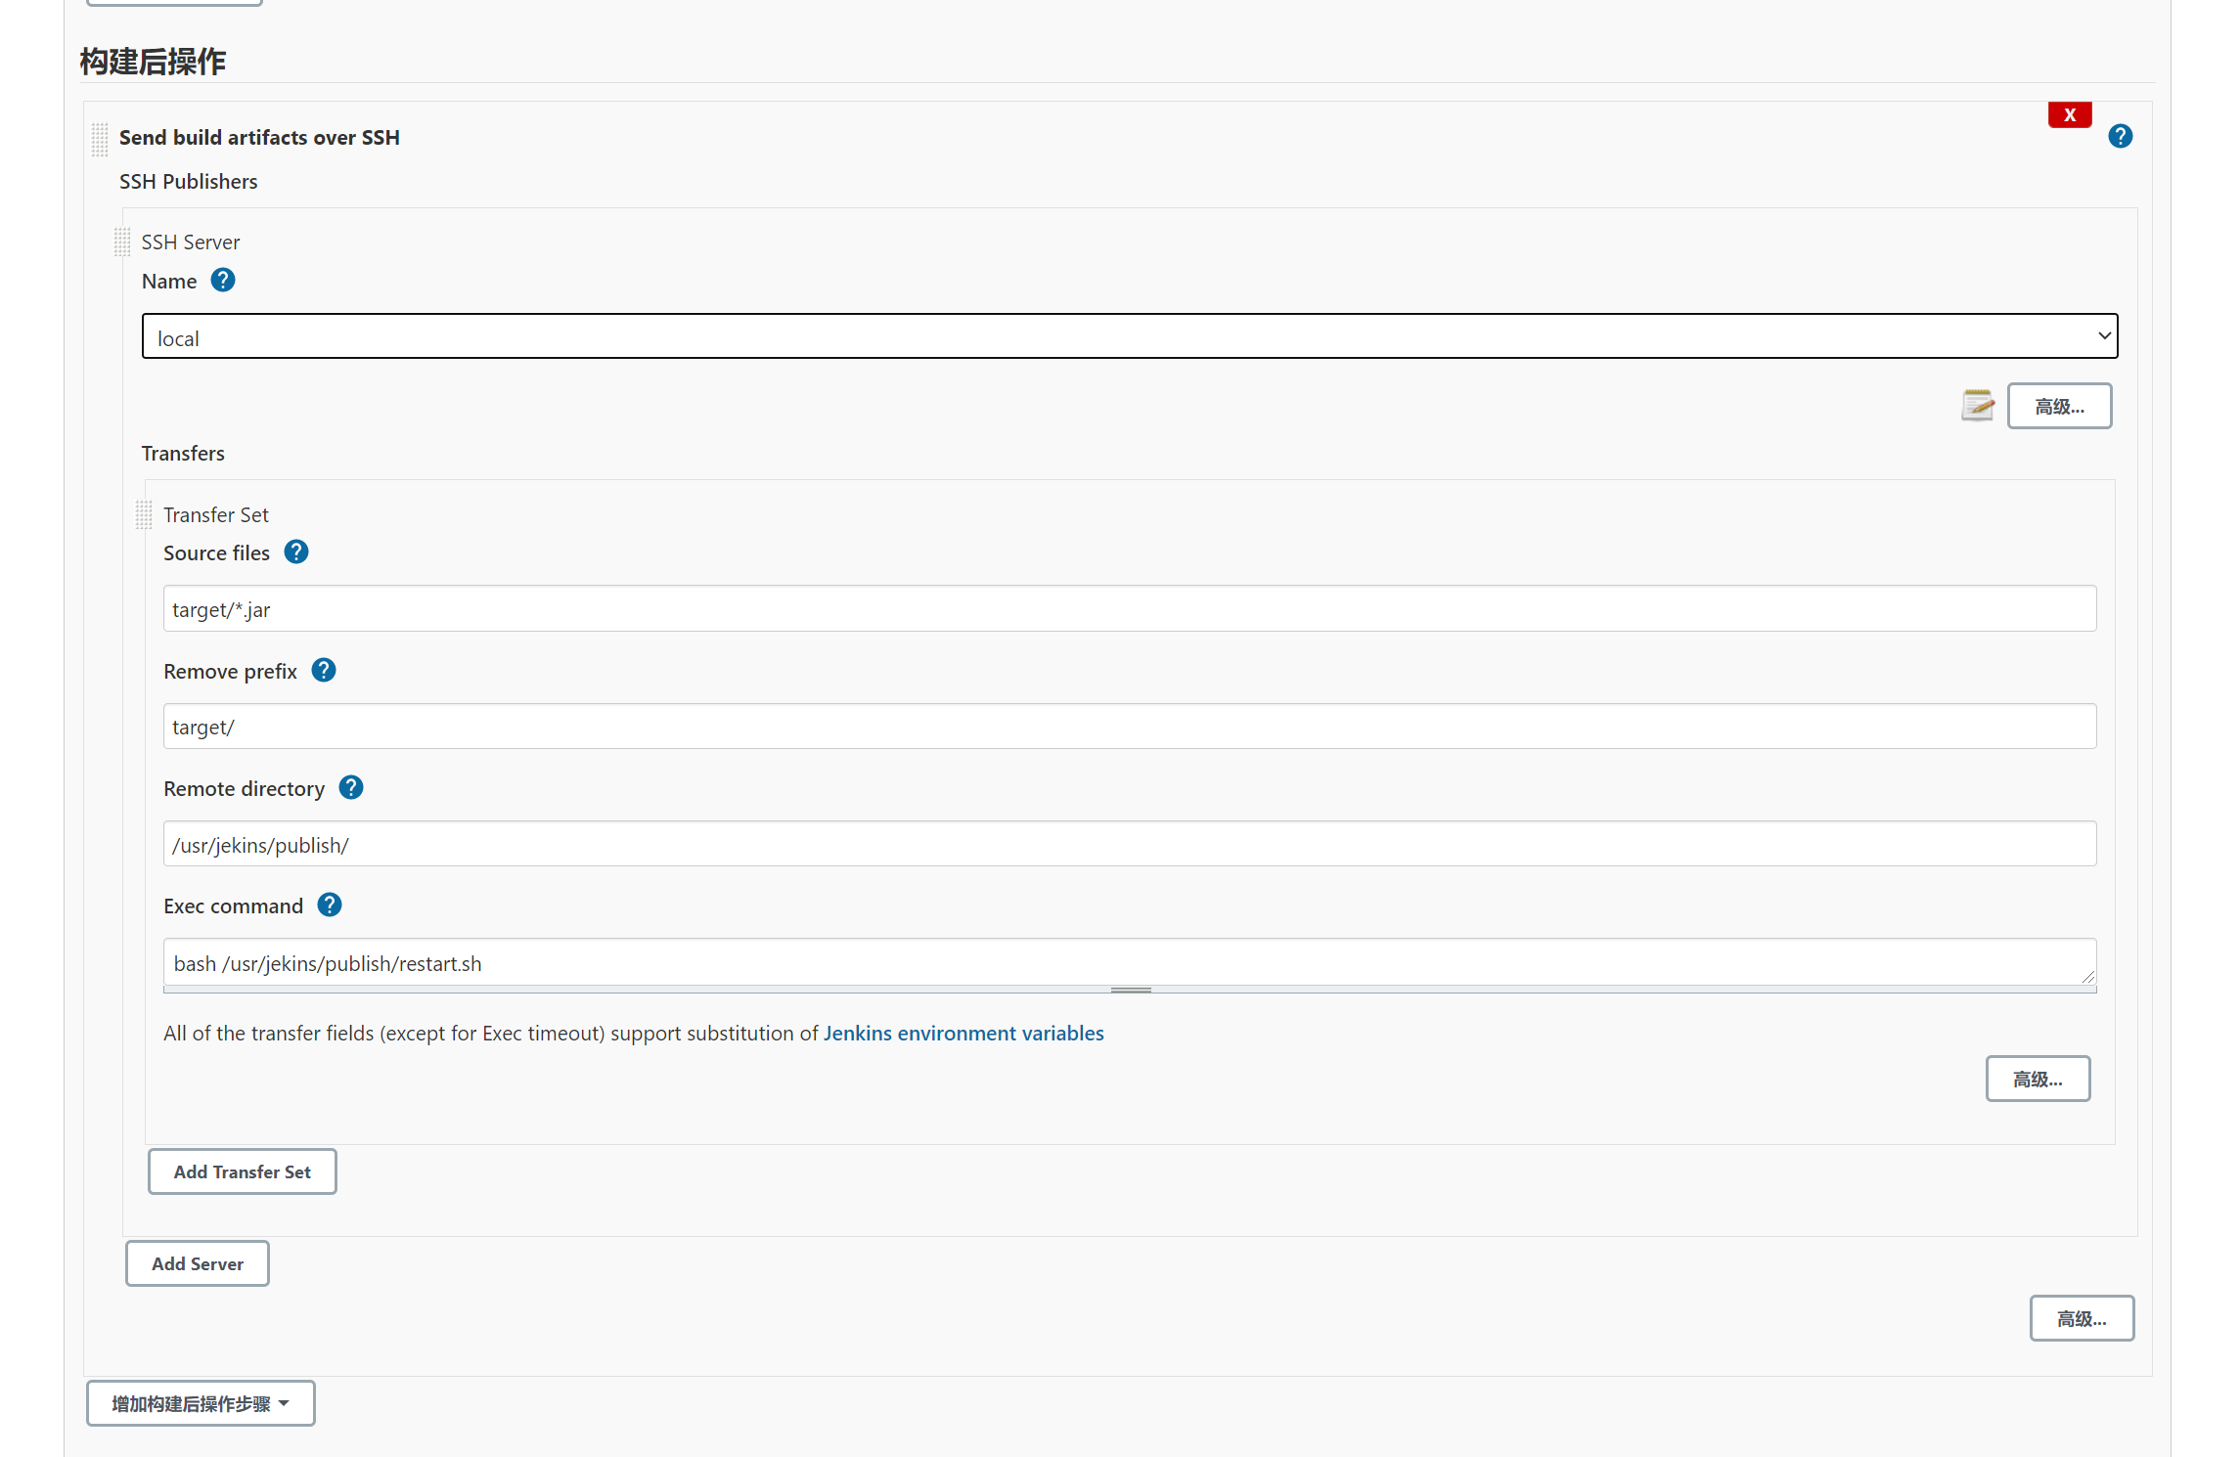Open Jenkins environment variables link
2240x1457 pixels.
click(x=963, y=1034)
